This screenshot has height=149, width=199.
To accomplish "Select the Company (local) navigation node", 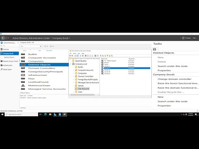I will coord(10,53).
